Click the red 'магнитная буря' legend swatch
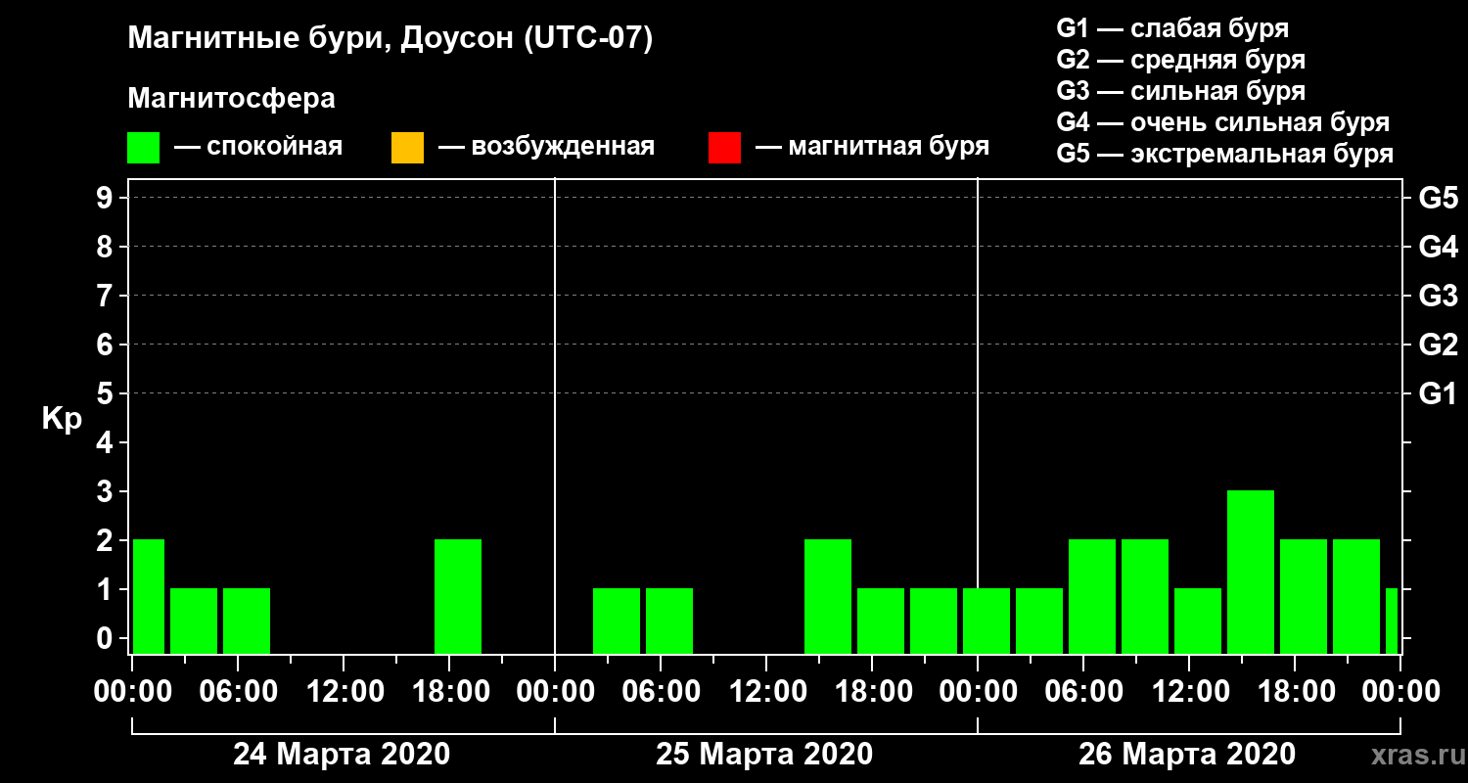Screen dimensions: 1468x783 tap(724, 148)
